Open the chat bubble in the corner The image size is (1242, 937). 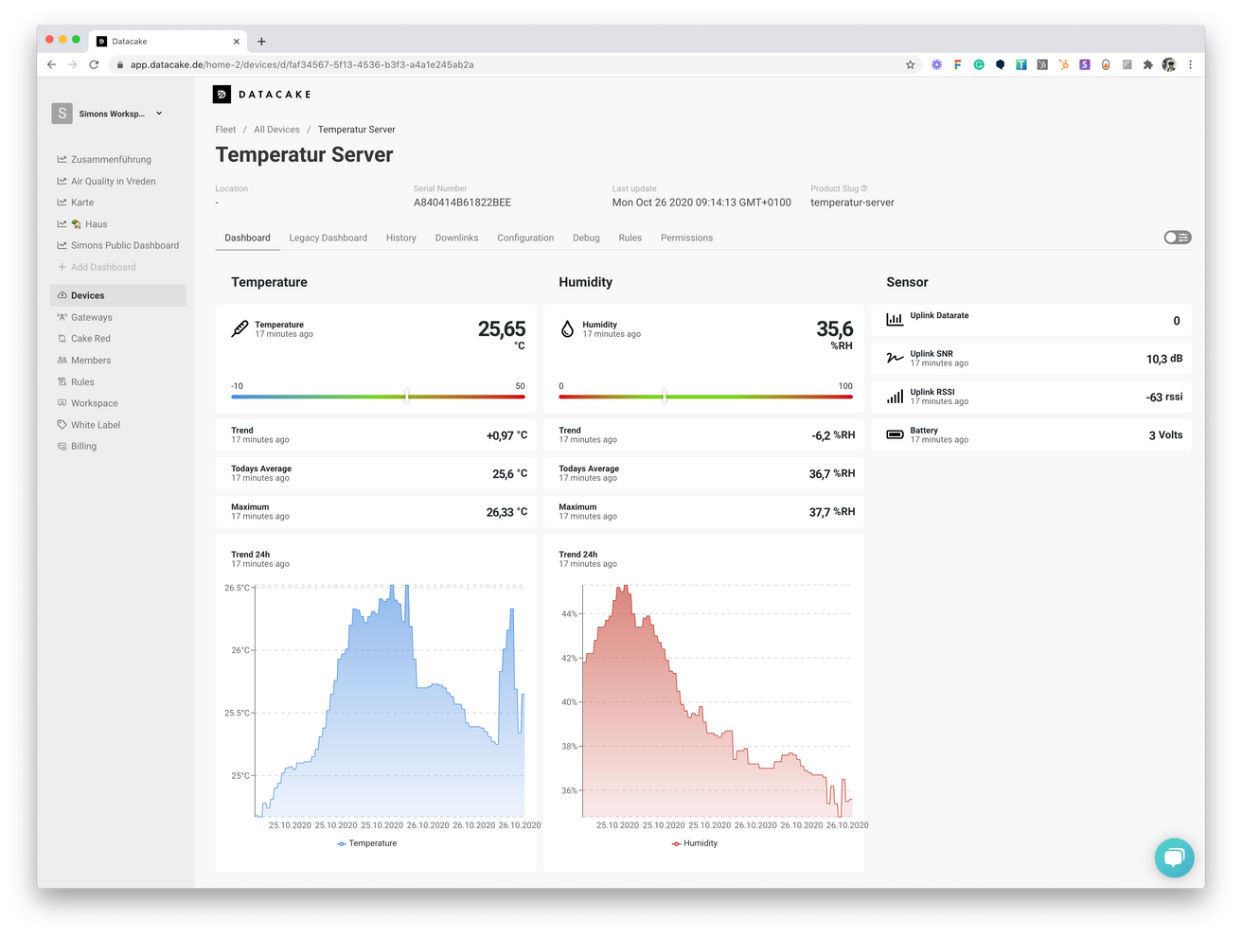[1175, 857]
